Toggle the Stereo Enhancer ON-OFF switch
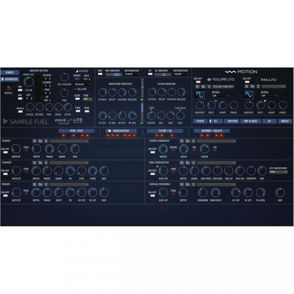Viewport: 294px width, 294px height. point(152,152)
